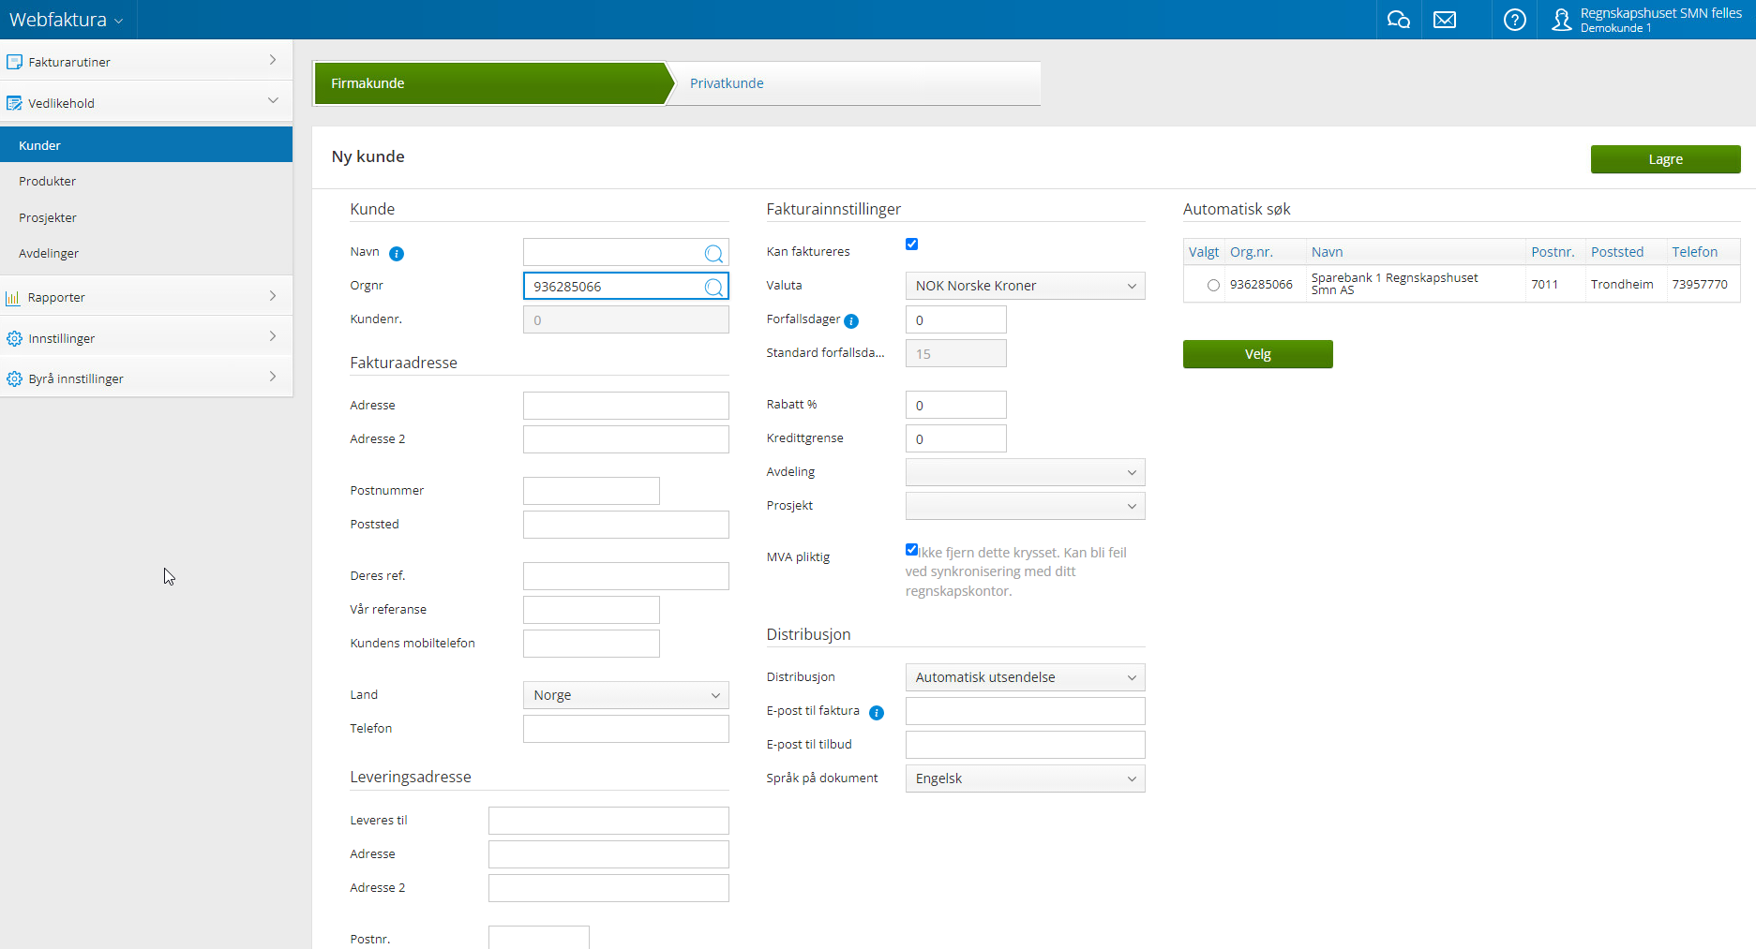Open the help question mark icon
Image resolution: width=1756 pixels, height=949 pixels.
[1514, 20]
